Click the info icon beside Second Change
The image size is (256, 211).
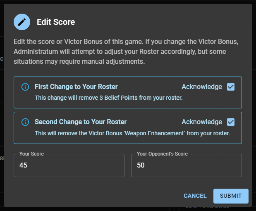[x=25, y=122]
